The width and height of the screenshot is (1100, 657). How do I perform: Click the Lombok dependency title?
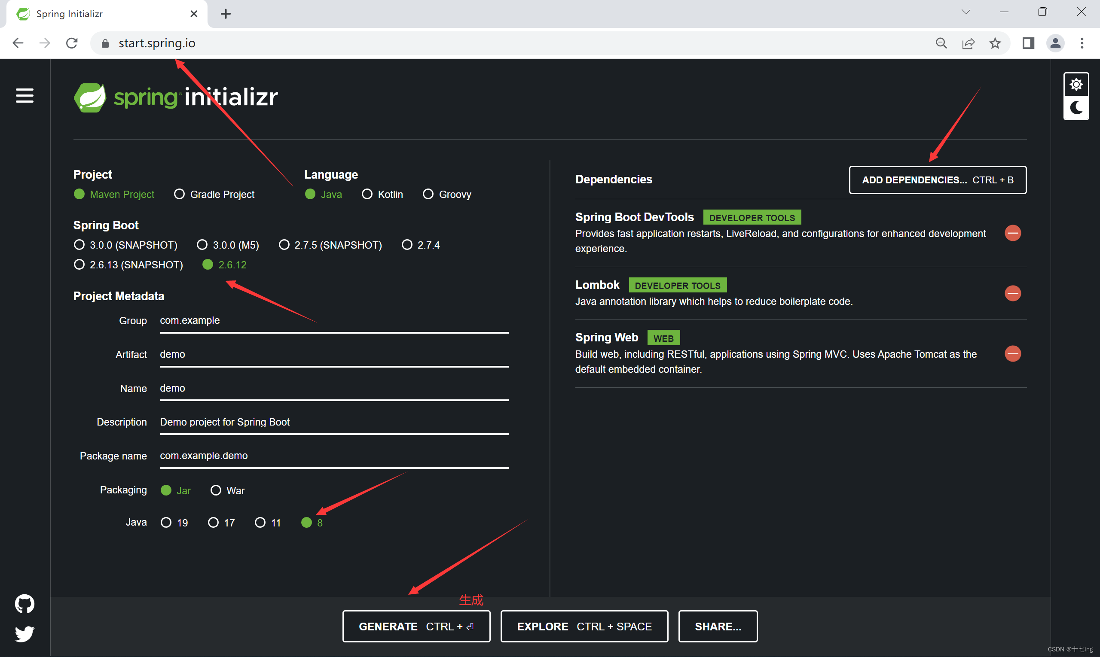tap(597, 285)
